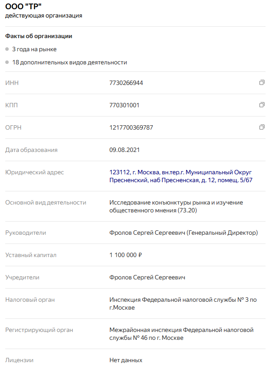Copy the КПП value 770301001
269x367 pixels.
point(123,105)
